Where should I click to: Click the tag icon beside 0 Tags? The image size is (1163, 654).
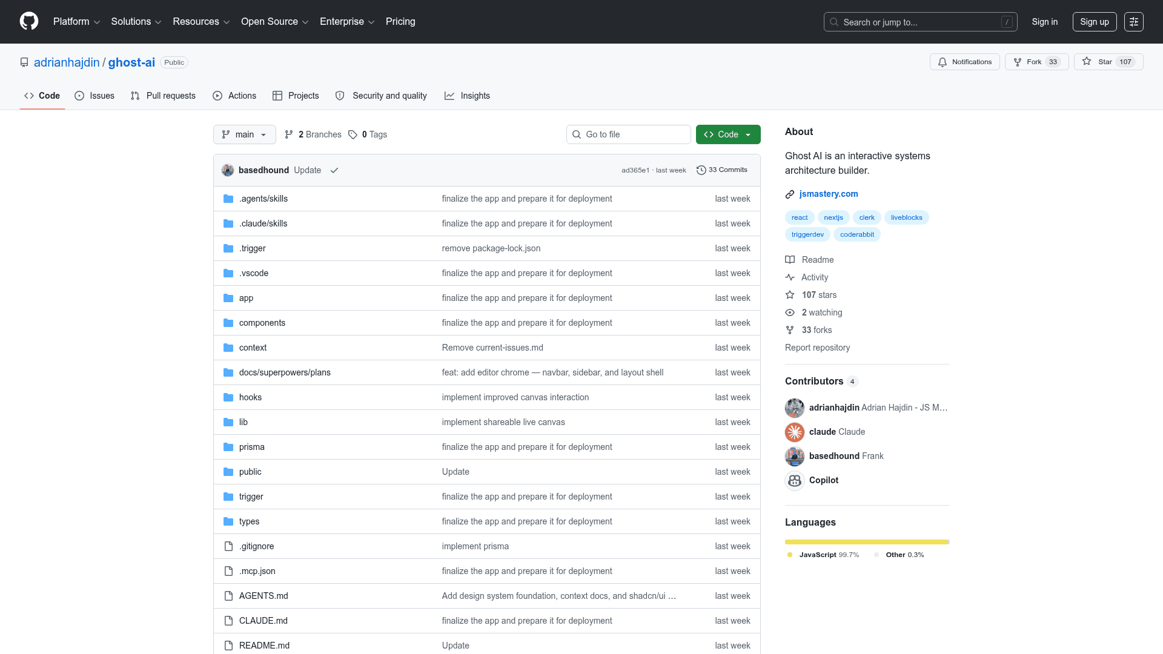(353, 134)
